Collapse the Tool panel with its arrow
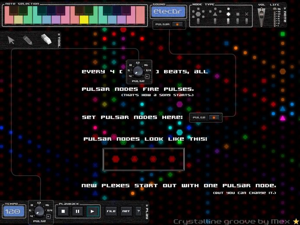Image resolution: width=300 pixels, height=225 pixels. click(x=59, y=35)
